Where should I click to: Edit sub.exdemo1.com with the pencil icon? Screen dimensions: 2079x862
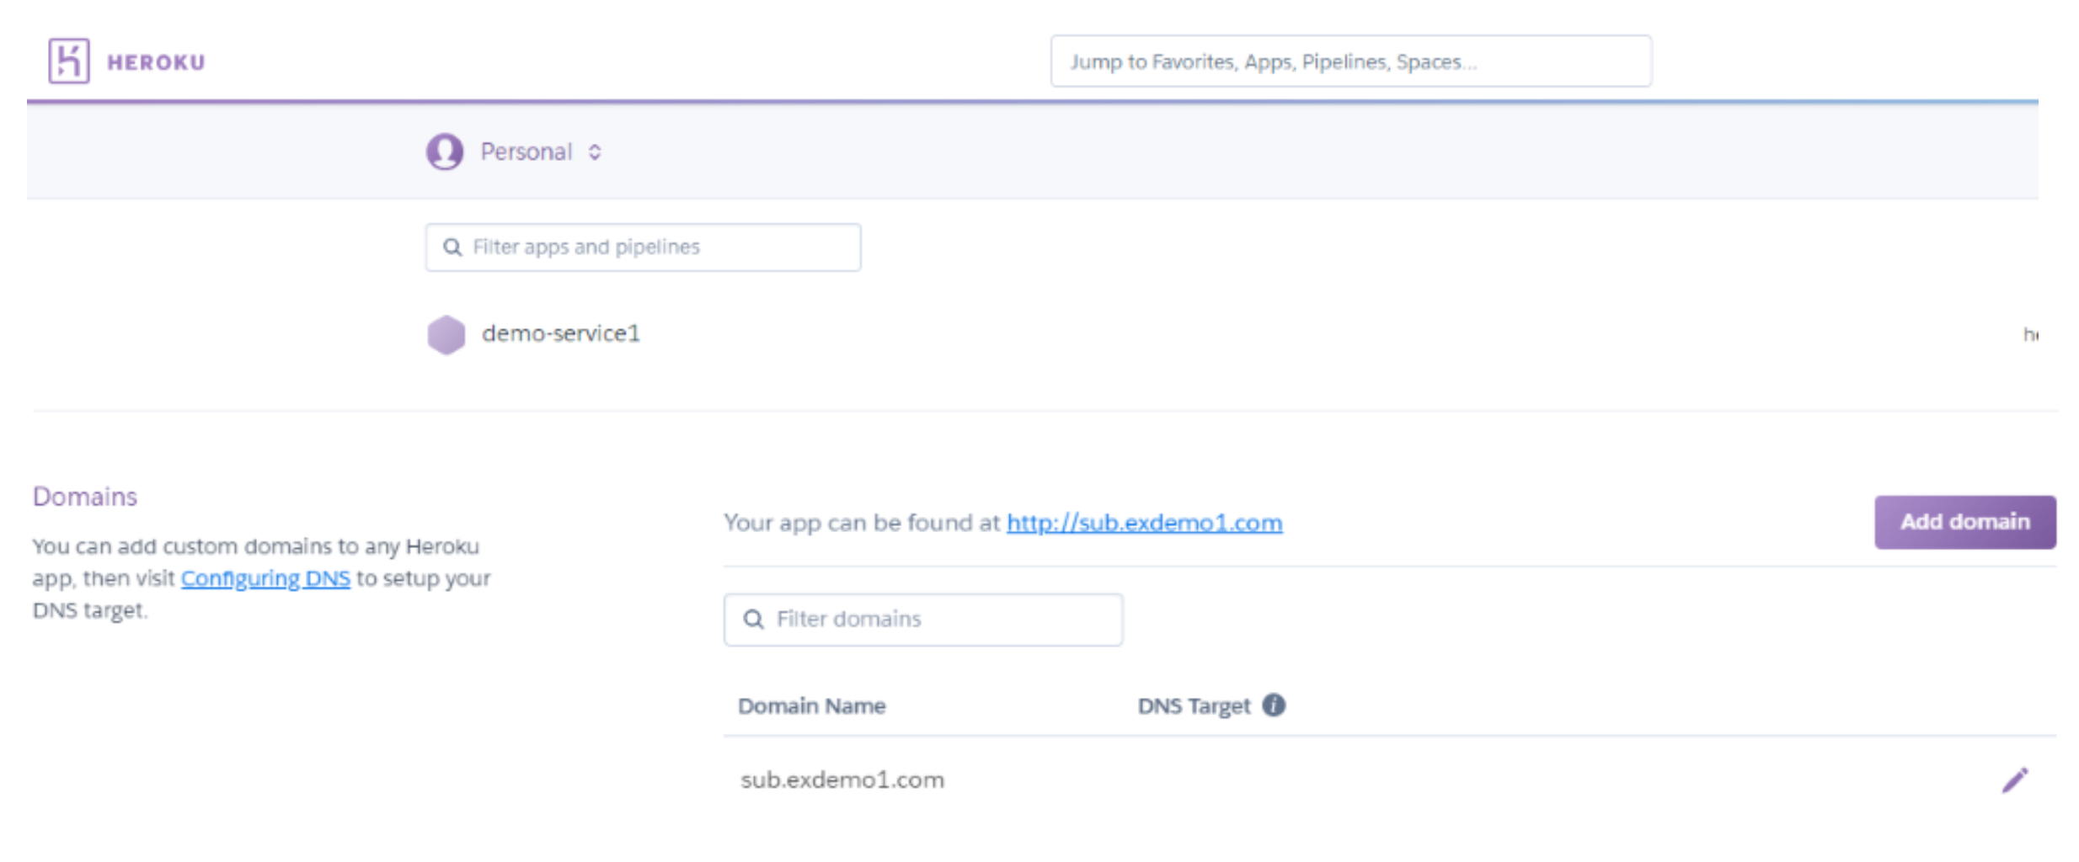click(2015, 780)
